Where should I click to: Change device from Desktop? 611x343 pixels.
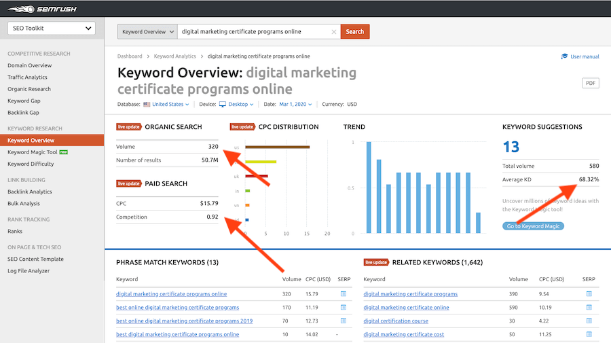point(241,104)
